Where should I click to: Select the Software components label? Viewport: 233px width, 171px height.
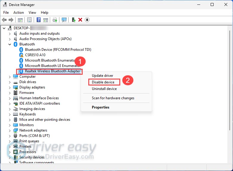[x=37, y=162]
